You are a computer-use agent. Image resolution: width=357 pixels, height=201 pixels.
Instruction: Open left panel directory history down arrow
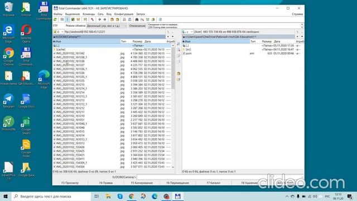point(172,37)
